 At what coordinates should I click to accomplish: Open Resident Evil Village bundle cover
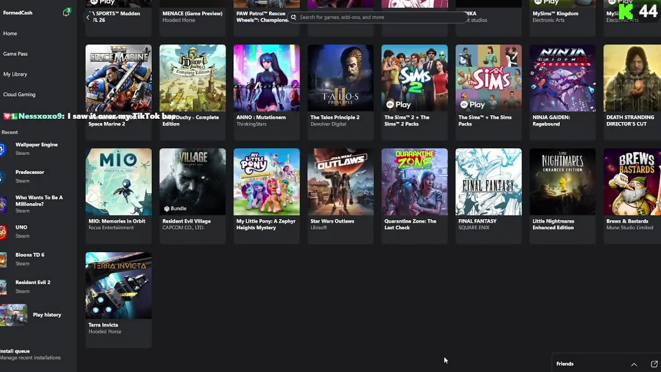pyautogui.click(x=193, y=182)
